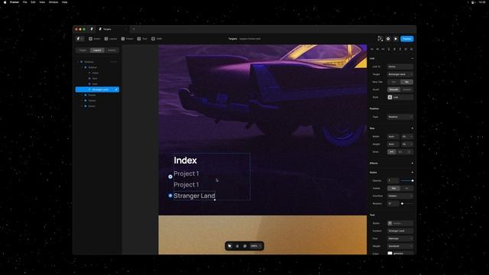Open the 200% zoom dropdown
This screenshot has height=275, width=489.
point(256,246)
